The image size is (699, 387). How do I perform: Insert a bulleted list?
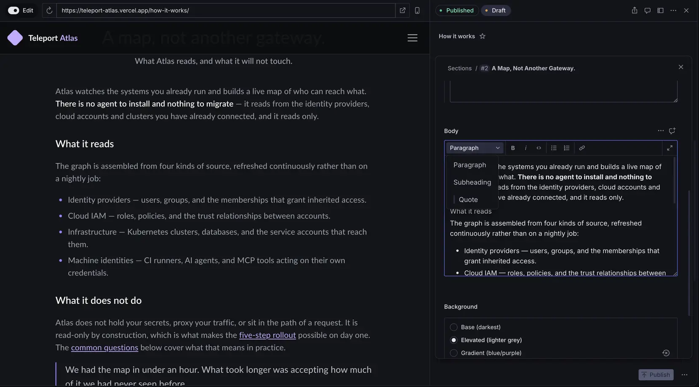click(x=554, y=148)
